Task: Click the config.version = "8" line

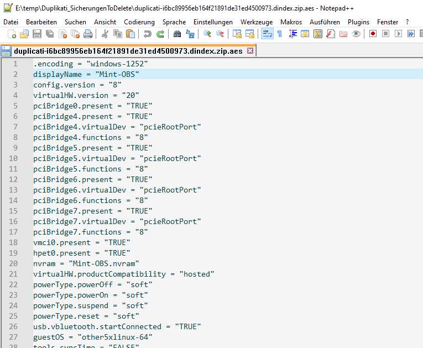Action: (77, 85)
